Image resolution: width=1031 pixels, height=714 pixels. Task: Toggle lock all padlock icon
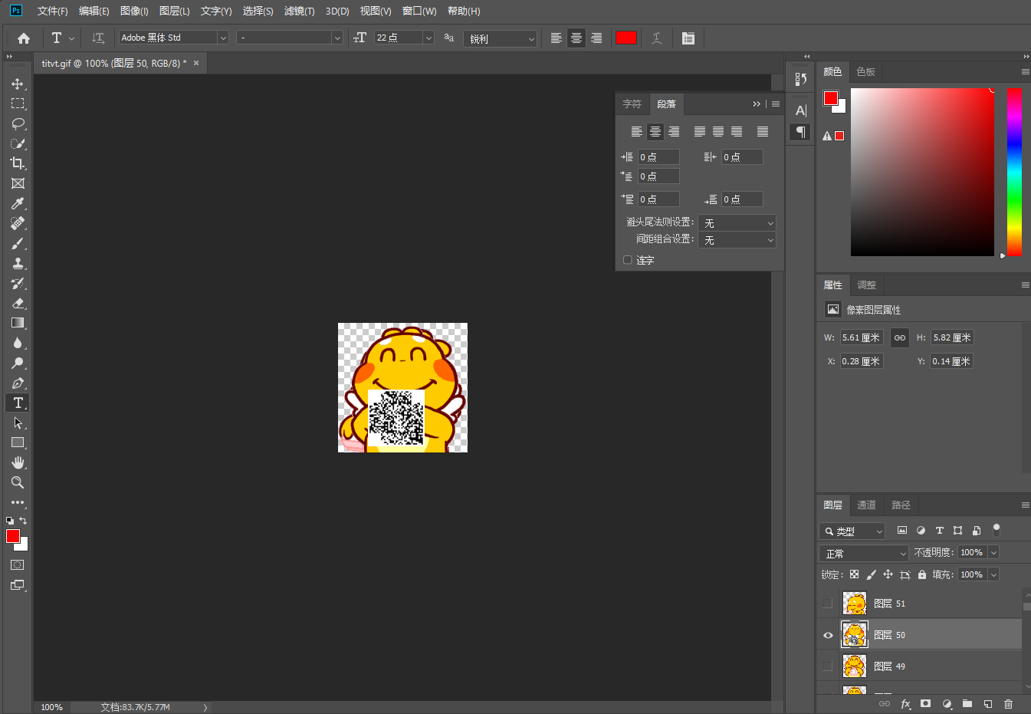click(922, 574)
